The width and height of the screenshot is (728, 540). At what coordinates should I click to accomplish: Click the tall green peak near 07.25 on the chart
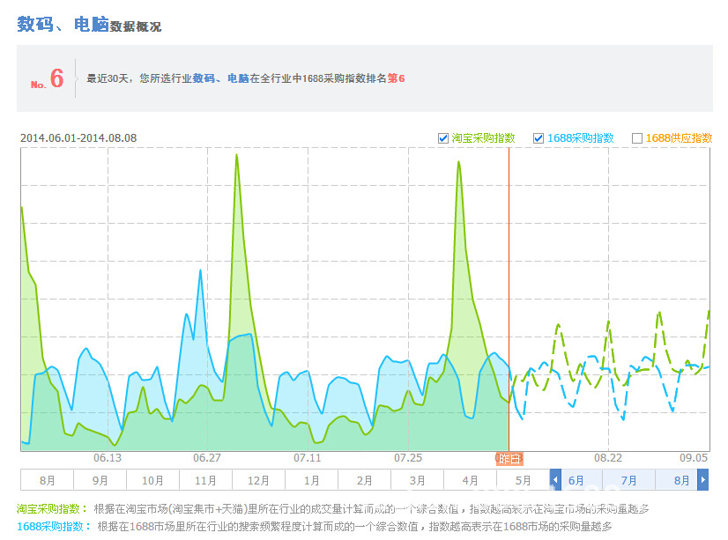click(458, 164)
